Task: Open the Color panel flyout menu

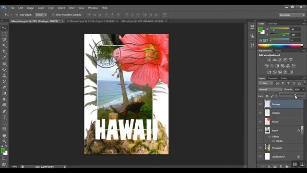Action: [x=304, y=24]
